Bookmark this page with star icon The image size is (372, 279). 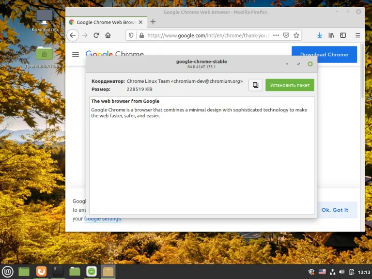point(296,35)
